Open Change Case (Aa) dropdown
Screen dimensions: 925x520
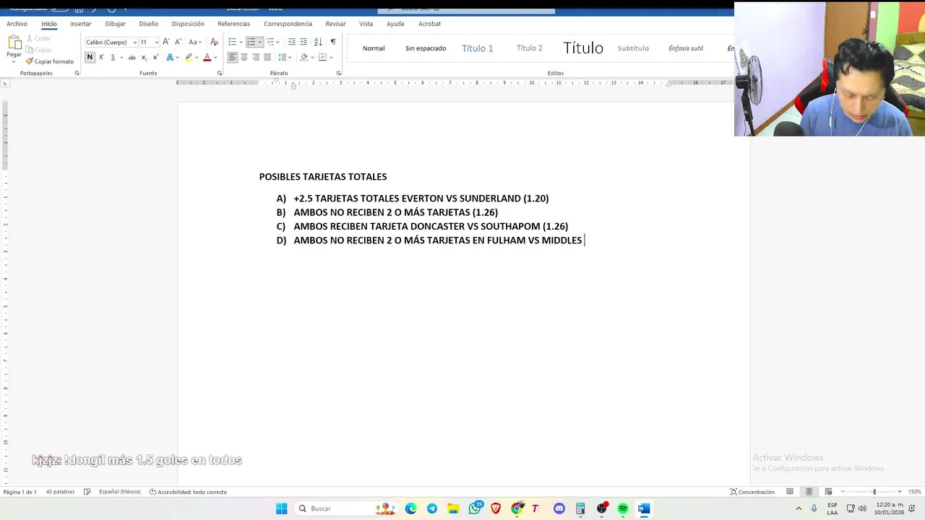pyautogui.click(x=194, y=42)
